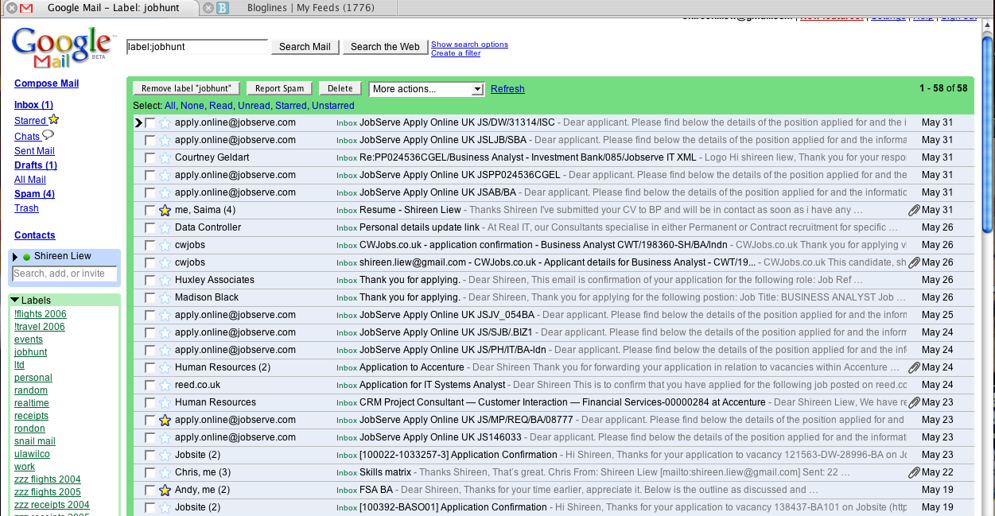
Task: Select the Google Mail Label: jobhunt tab
Action: tap(114, 8)
